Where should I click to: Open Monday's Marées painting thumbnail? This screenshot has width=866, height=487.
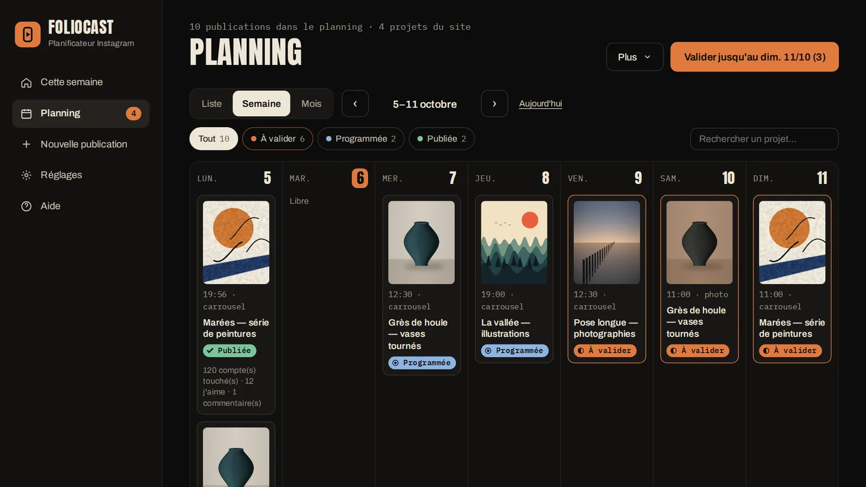236,242
